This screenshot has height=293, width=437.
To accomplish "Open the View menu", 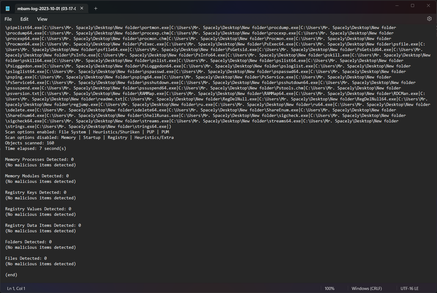I will [x=42, y=19].
